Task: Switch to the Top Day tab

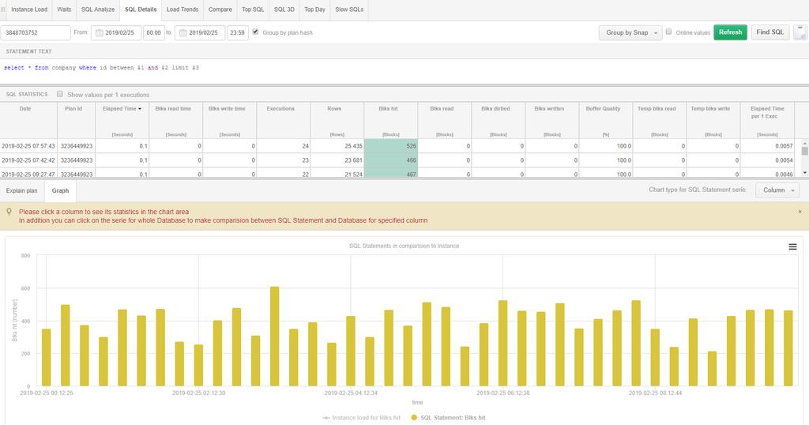Action: click(314, 9)
